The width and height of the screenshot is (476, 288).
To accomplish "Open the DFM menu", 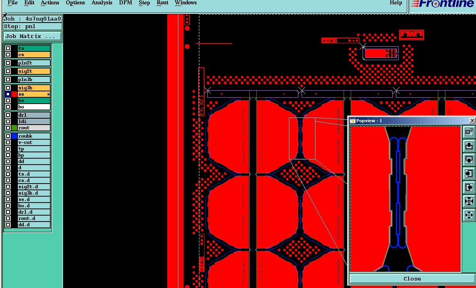I will click(x=126, y=3).
